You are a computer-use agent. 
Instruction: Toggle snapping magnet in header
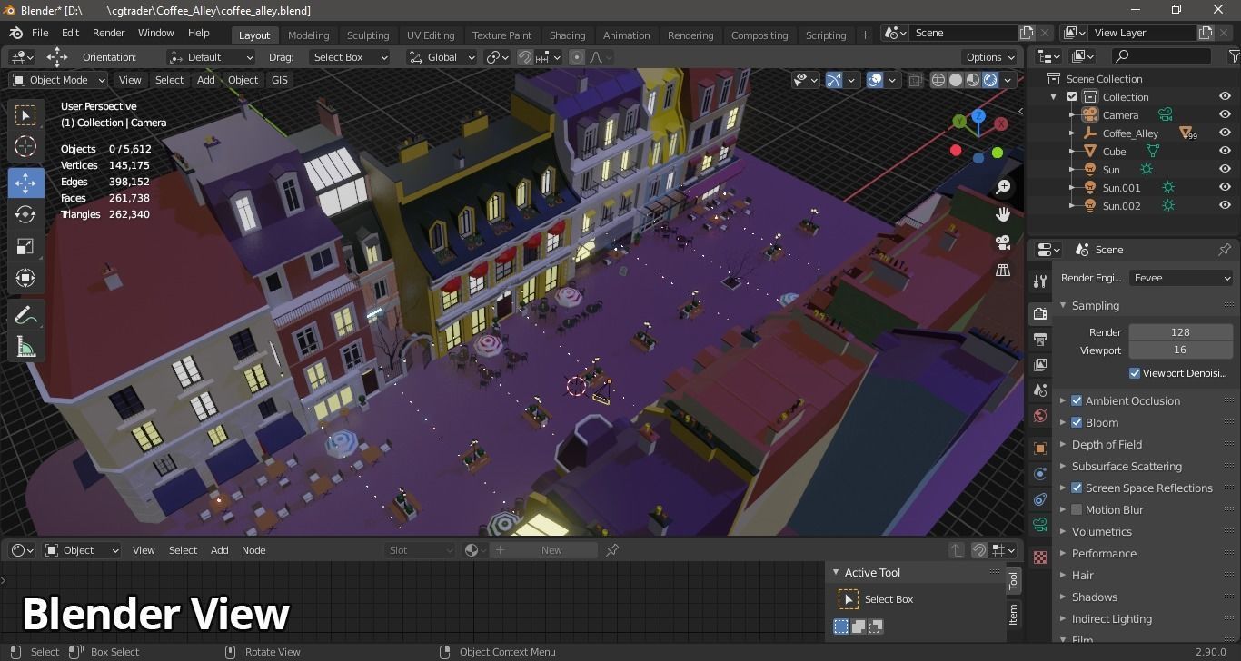click(525, 57)
